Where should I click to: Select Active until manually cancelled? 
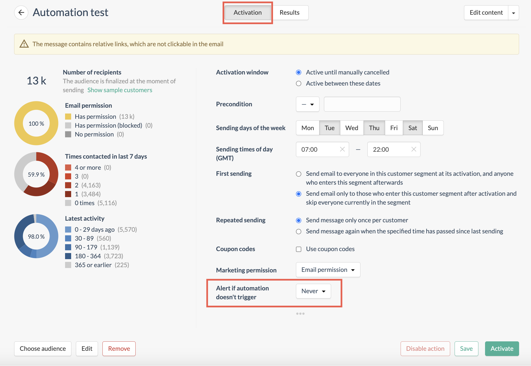coord(298,72)
